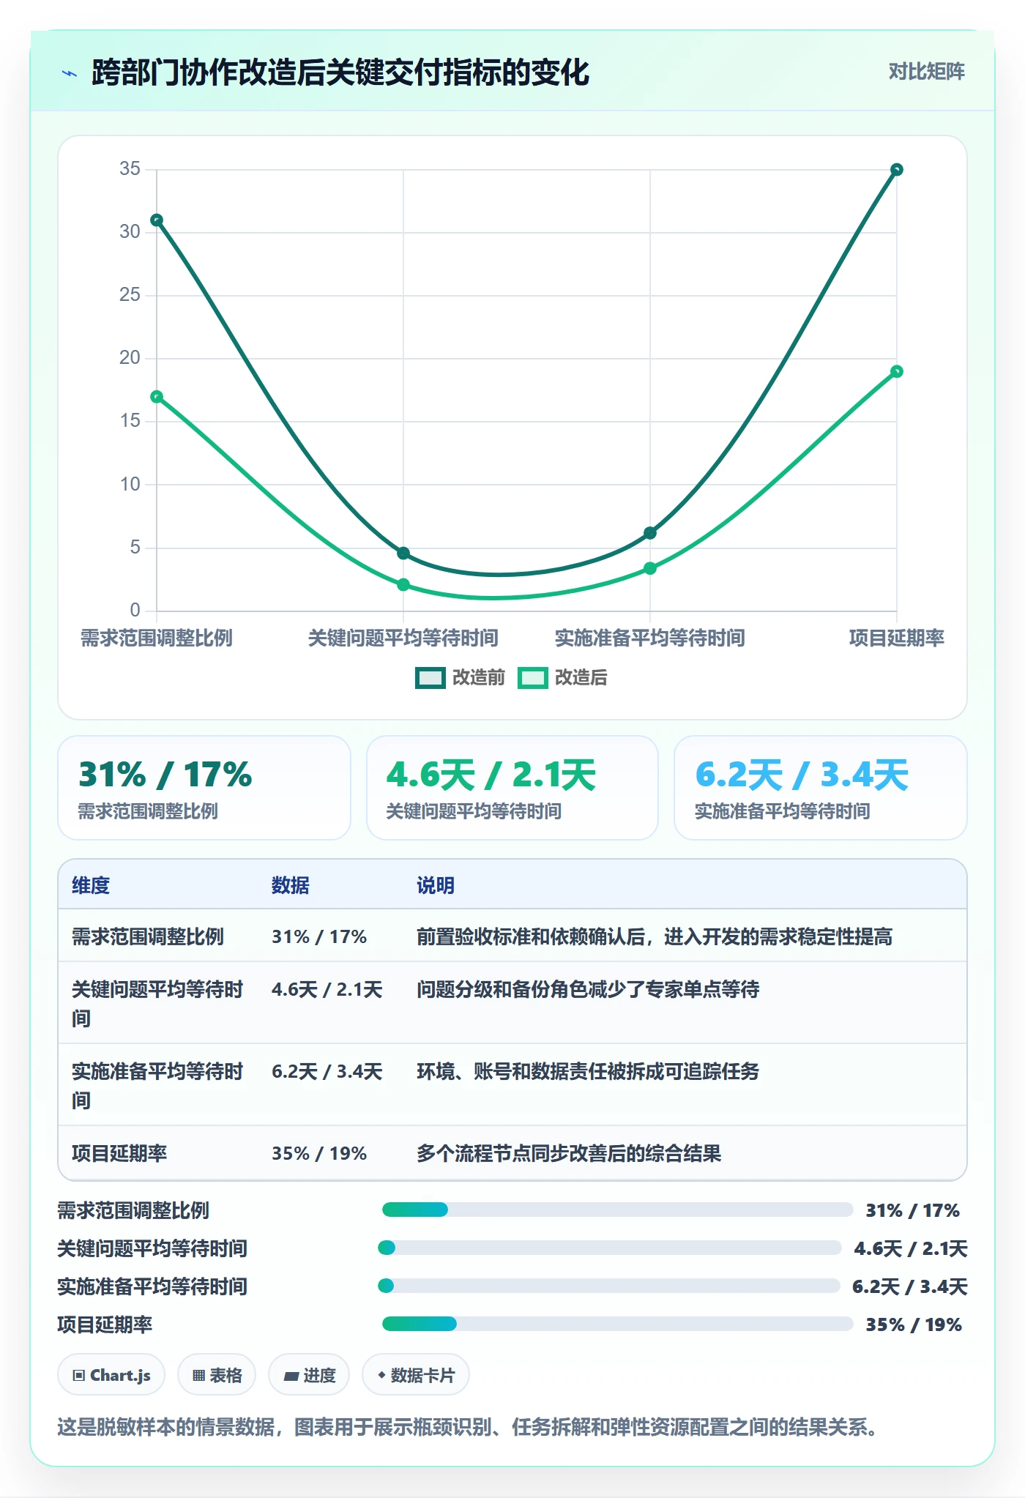The width and height of the screenshot is (1025, 1498).
Task: Click the 说明 column header
Action: pyautogui.click(x=436, y=885)
